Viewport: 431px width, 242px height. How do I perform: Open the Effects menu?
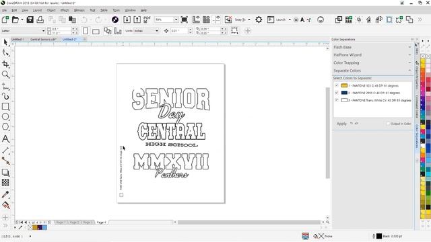[65, 10]
